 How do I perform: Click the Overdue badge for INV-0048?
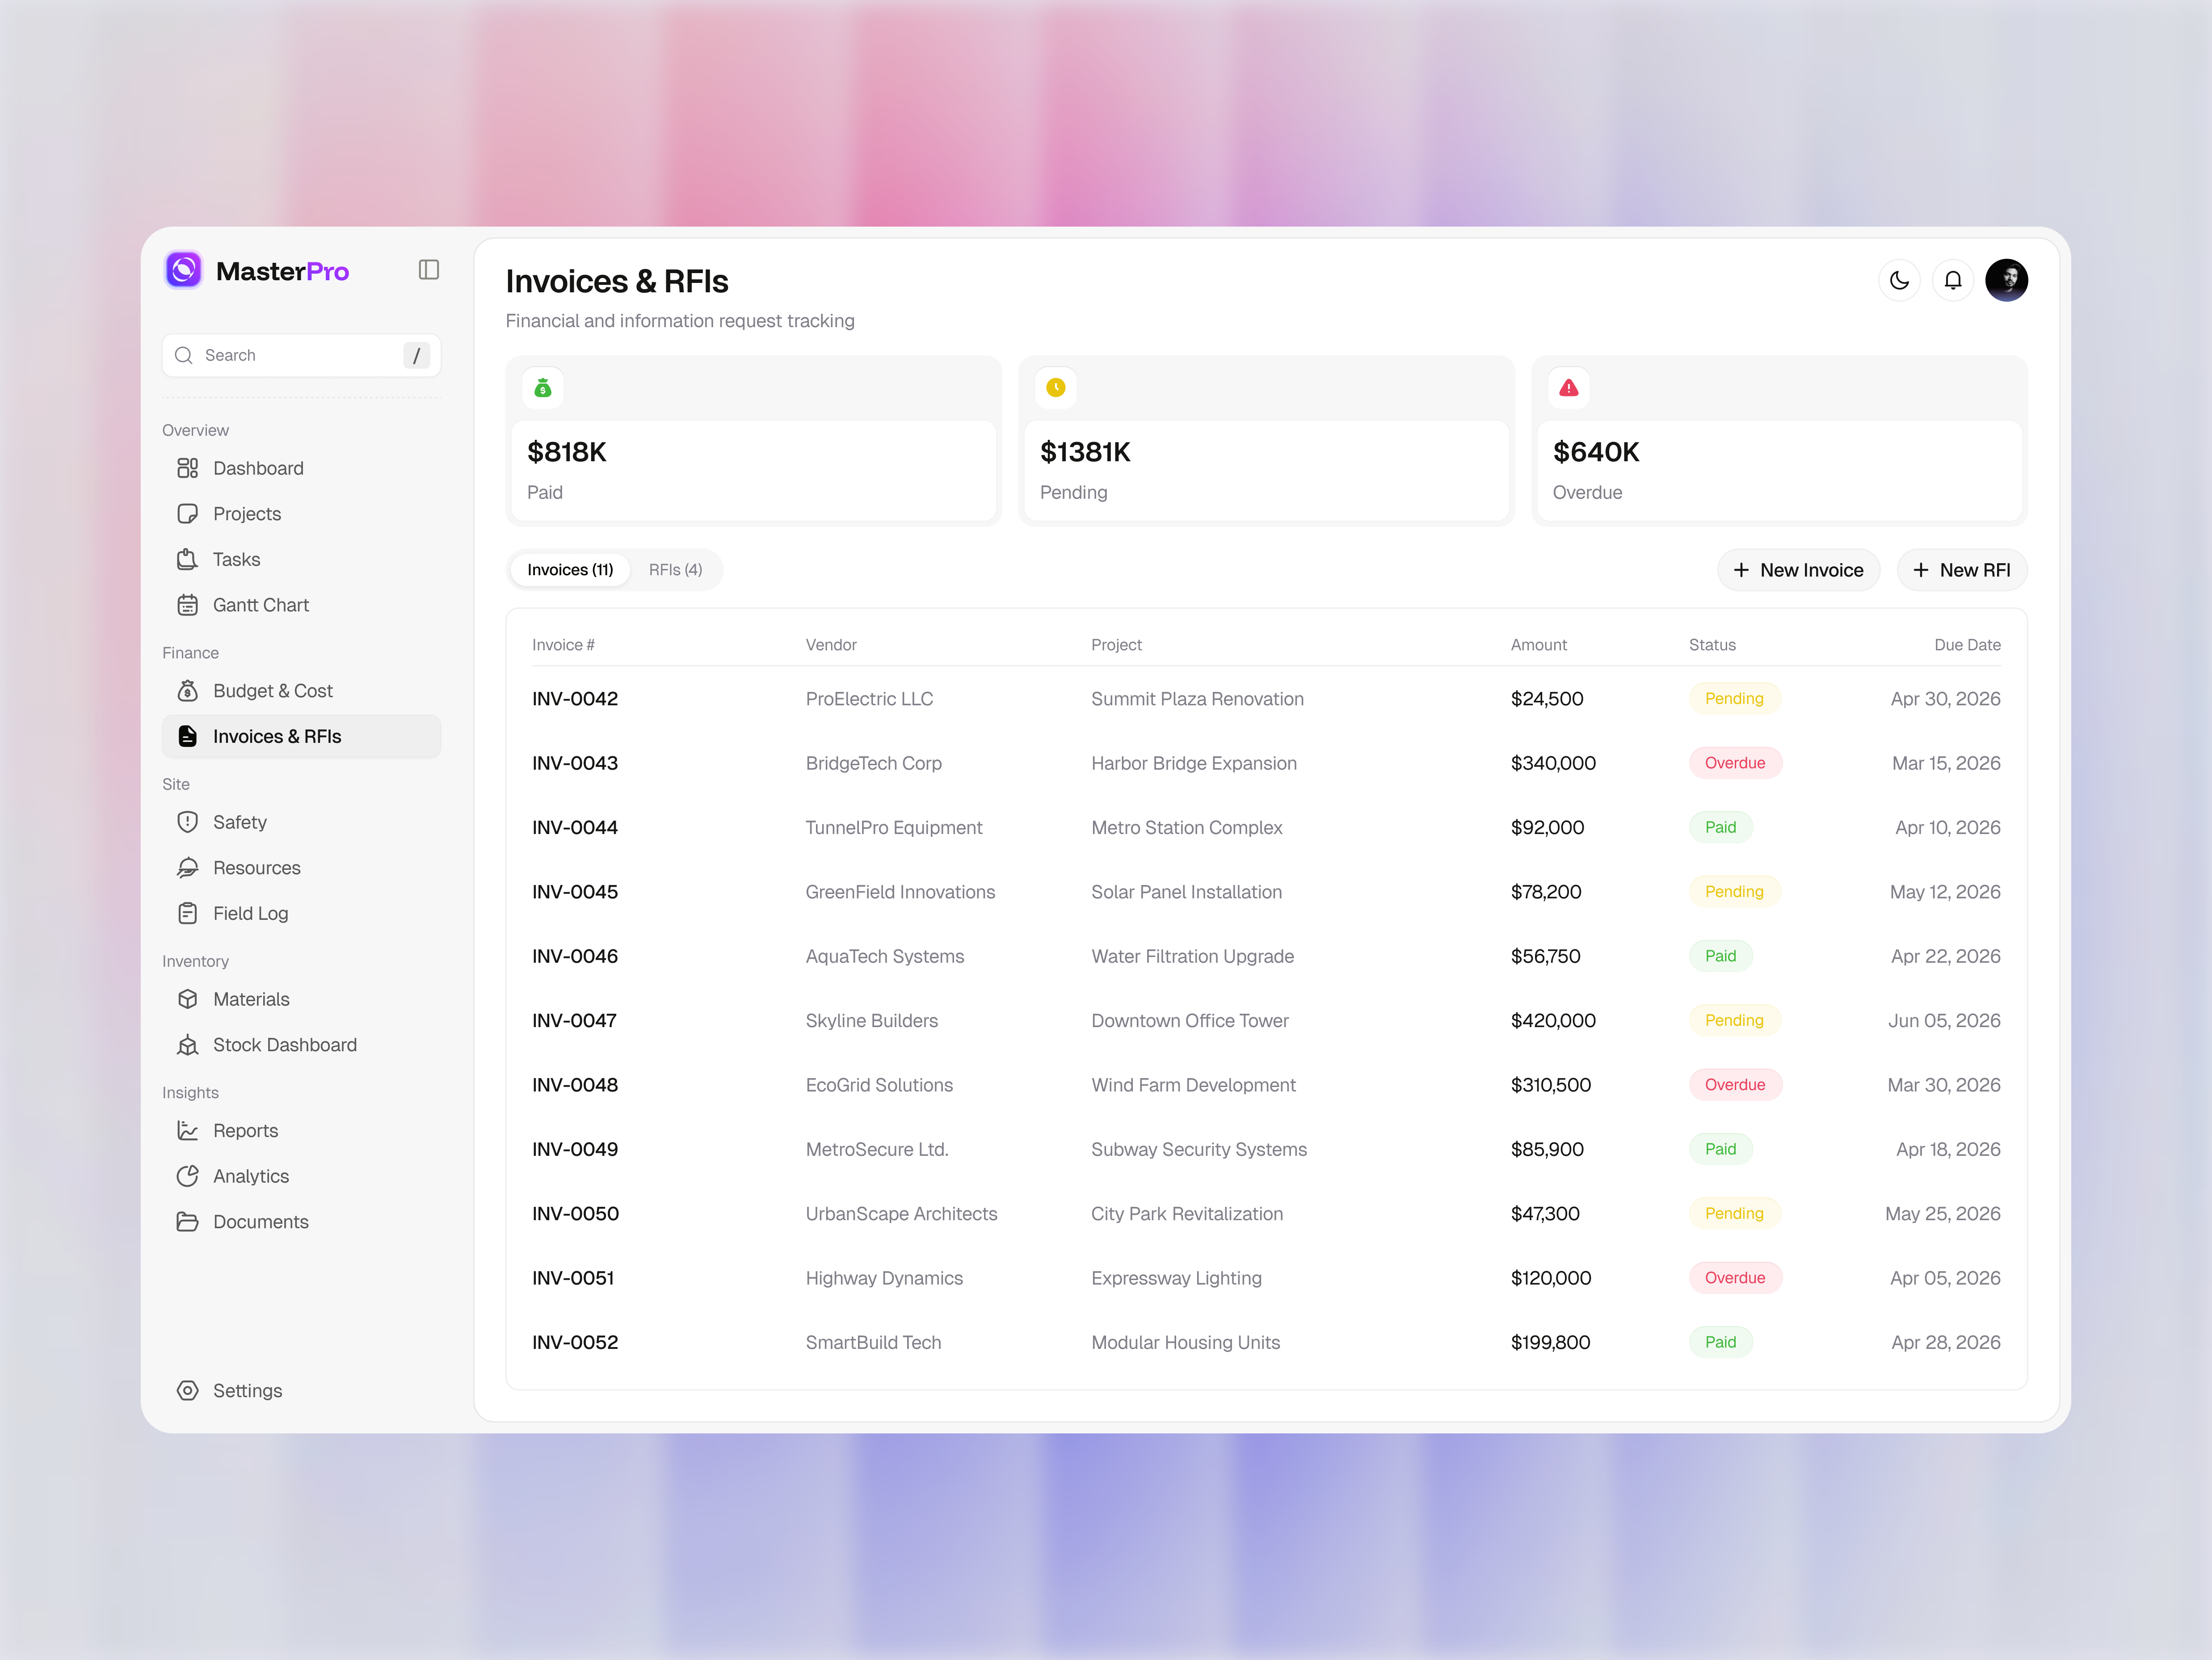pos(1735,1085)
